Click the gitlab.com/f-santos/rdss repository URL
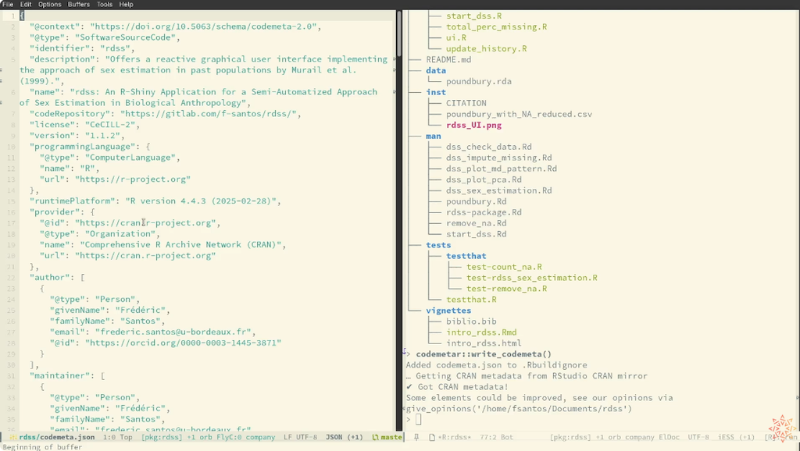Screen dimensions: 800x451 click(x=208, y=114)
